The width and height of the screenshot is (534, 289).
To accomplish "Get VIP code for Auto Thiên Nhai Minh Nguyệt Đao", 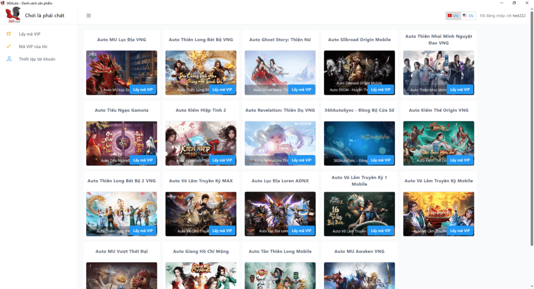I will pyautogui.click(x=460, y=90).
